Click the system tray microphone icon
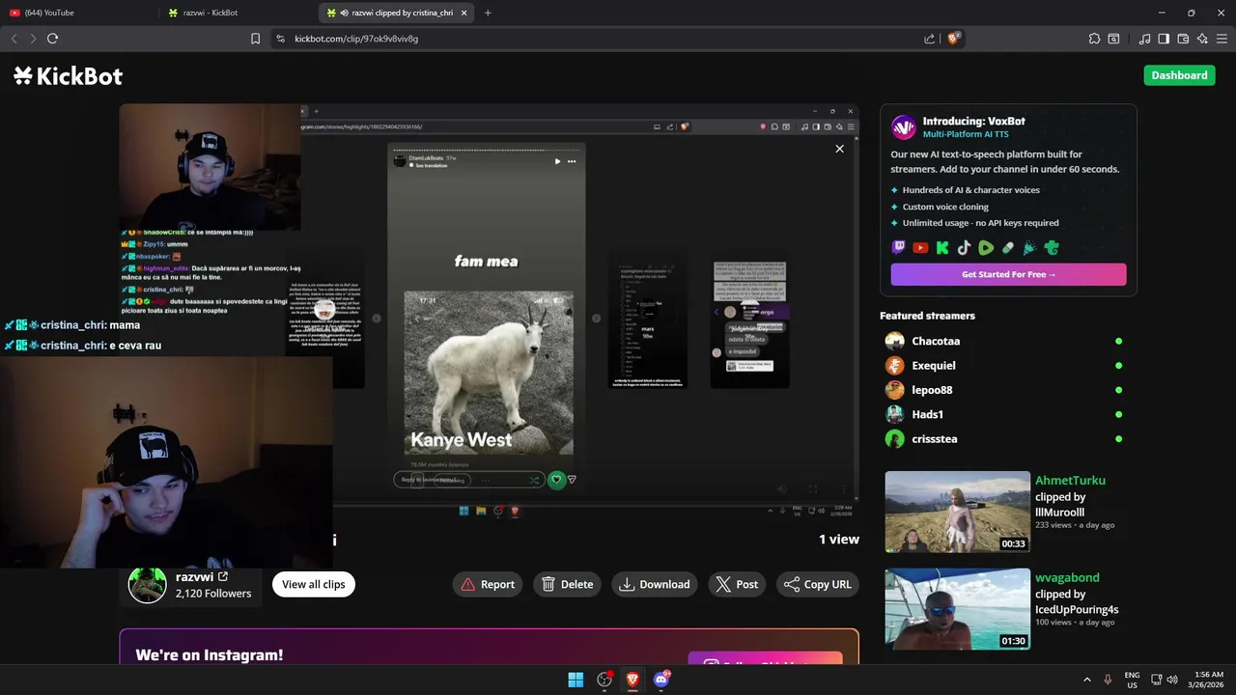 [1108, 680]
